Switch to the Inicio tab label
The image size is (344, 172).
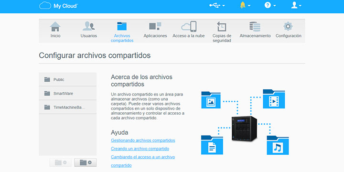tap(55, 36)
